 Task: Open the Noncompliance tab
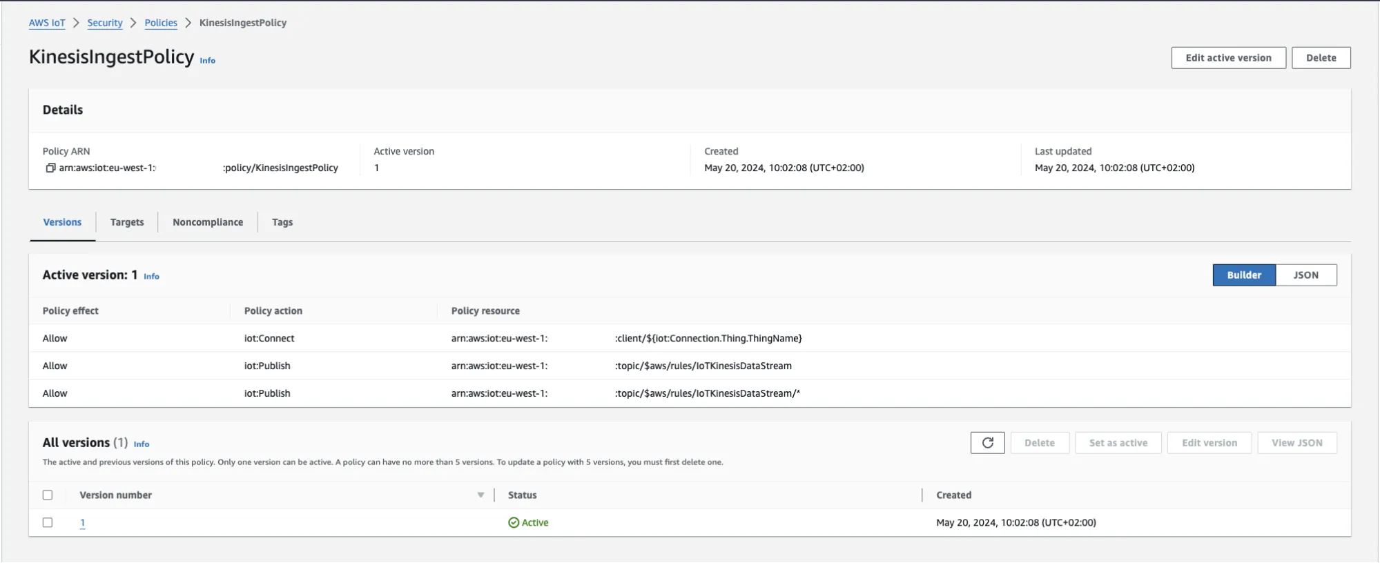(x=208, y=222)
